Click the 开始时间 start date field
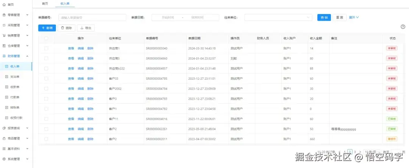 click(168, 17)
